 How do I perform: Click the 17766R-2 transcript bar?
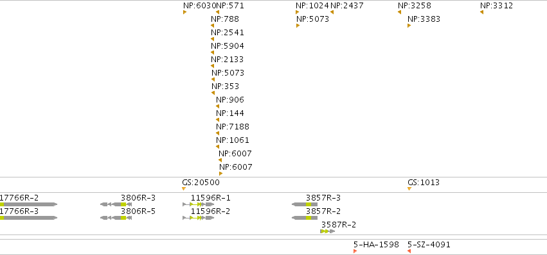(x=28, y=204)
